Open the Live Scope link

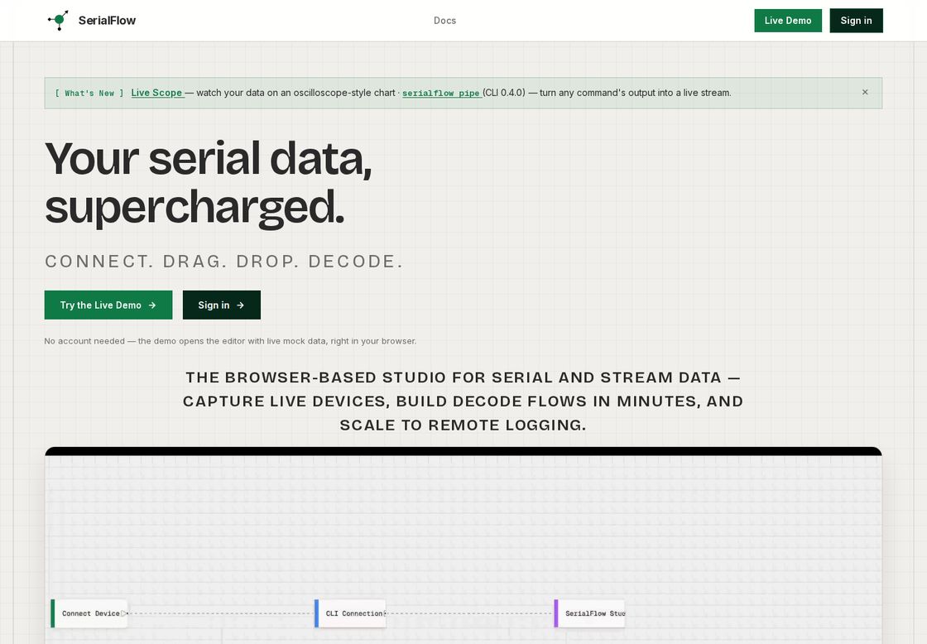coord(156,93)
